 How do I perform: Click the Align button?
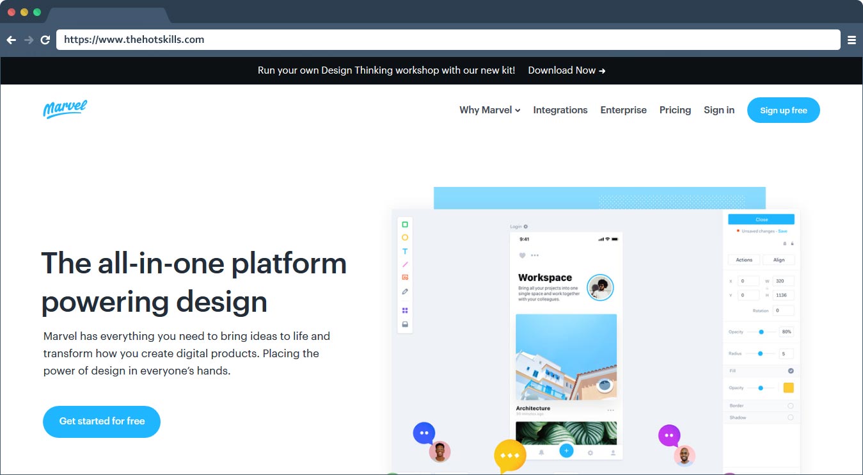[x=779, y=260]
